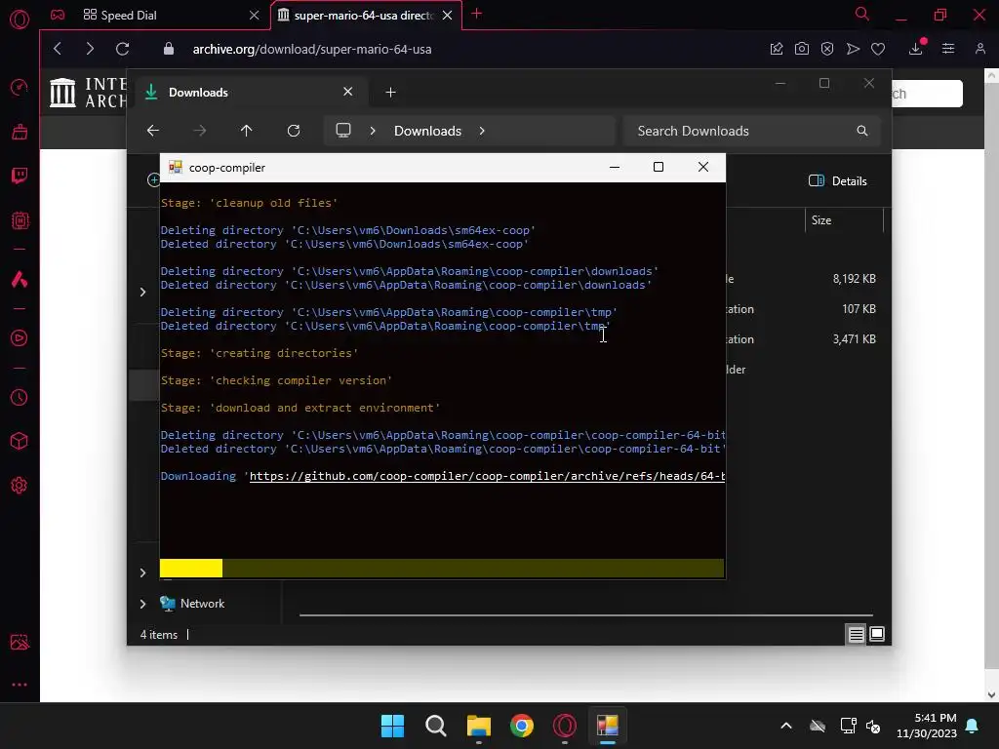Open GX Corner gamepad icon

click(x=58, y=15)
